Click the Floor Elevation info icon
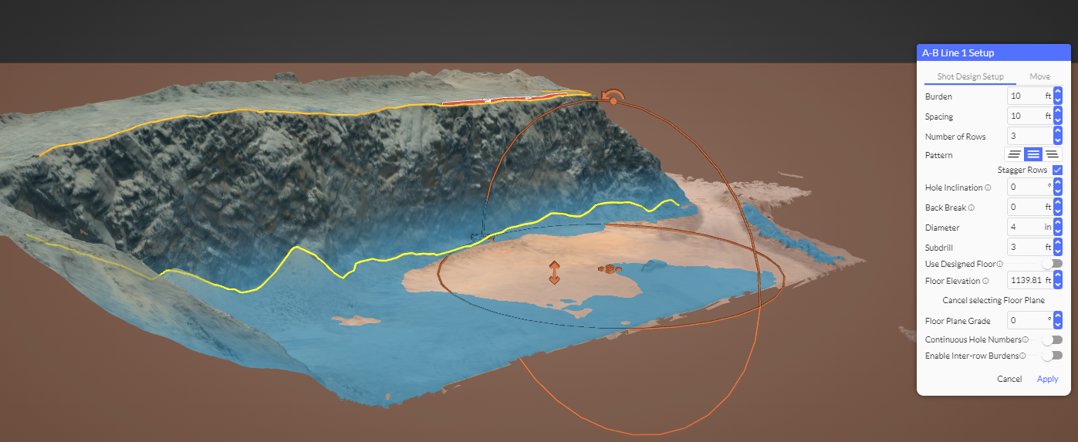 [x=985, y=282]
